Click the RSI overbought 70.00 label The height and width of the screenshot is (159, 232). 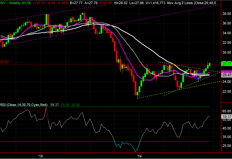tap(65, 105)
